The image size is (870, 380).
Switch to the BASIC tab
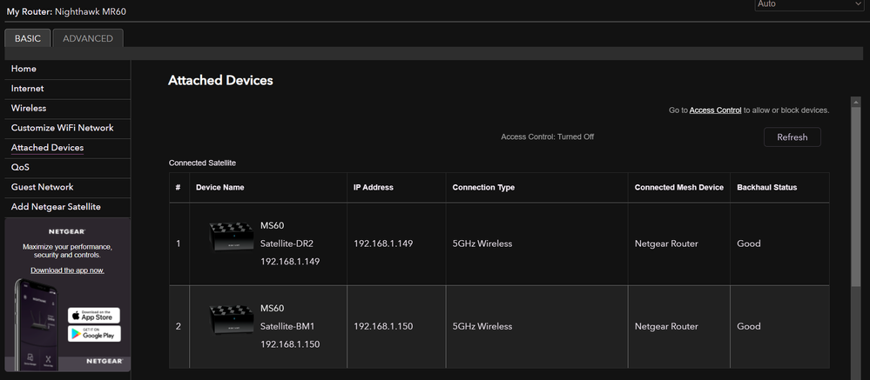point(28,38)
